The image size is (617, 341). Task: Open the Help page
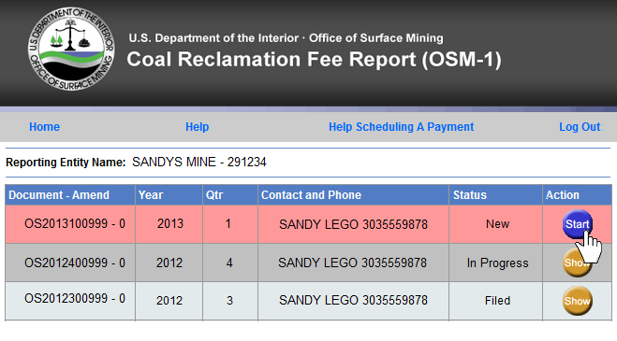198,127
